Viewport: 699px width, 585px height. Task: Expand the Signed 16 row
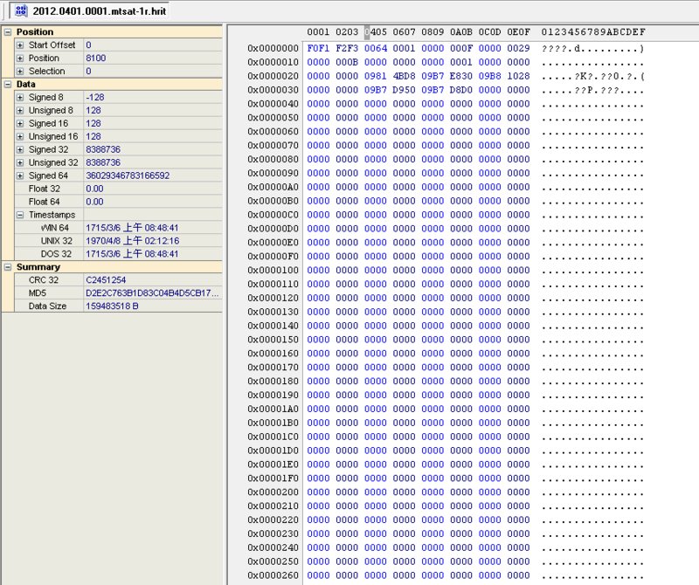(x=20, y=123)
